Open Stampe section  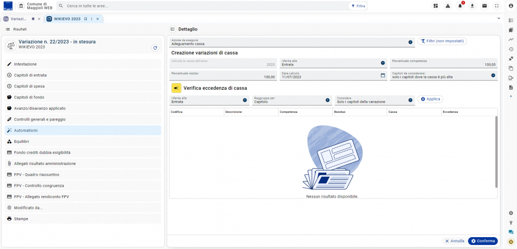(x=83, y=219)
